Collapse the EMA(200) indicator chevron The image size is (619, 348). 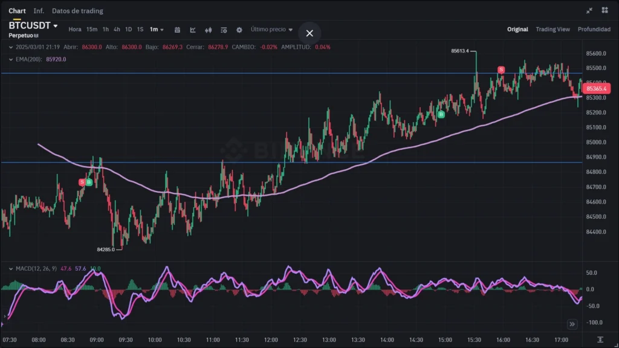coord(11,59)
